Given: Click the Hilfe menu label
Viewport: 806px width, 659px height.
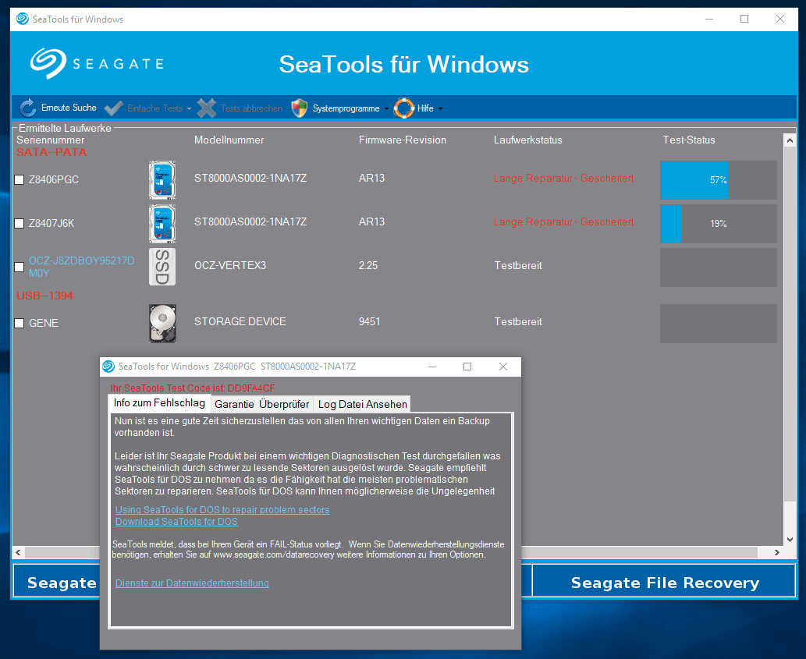Looking at the screenshot, I should point(425,108).
